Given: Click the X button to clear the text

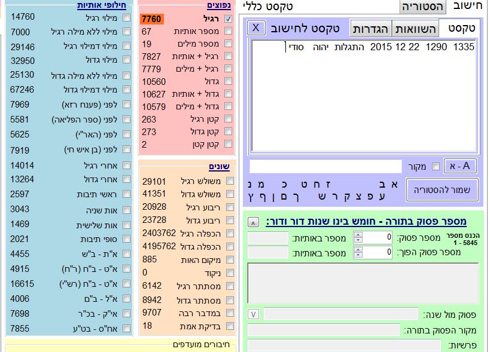Looking at the screenshot, I should 256,28.
